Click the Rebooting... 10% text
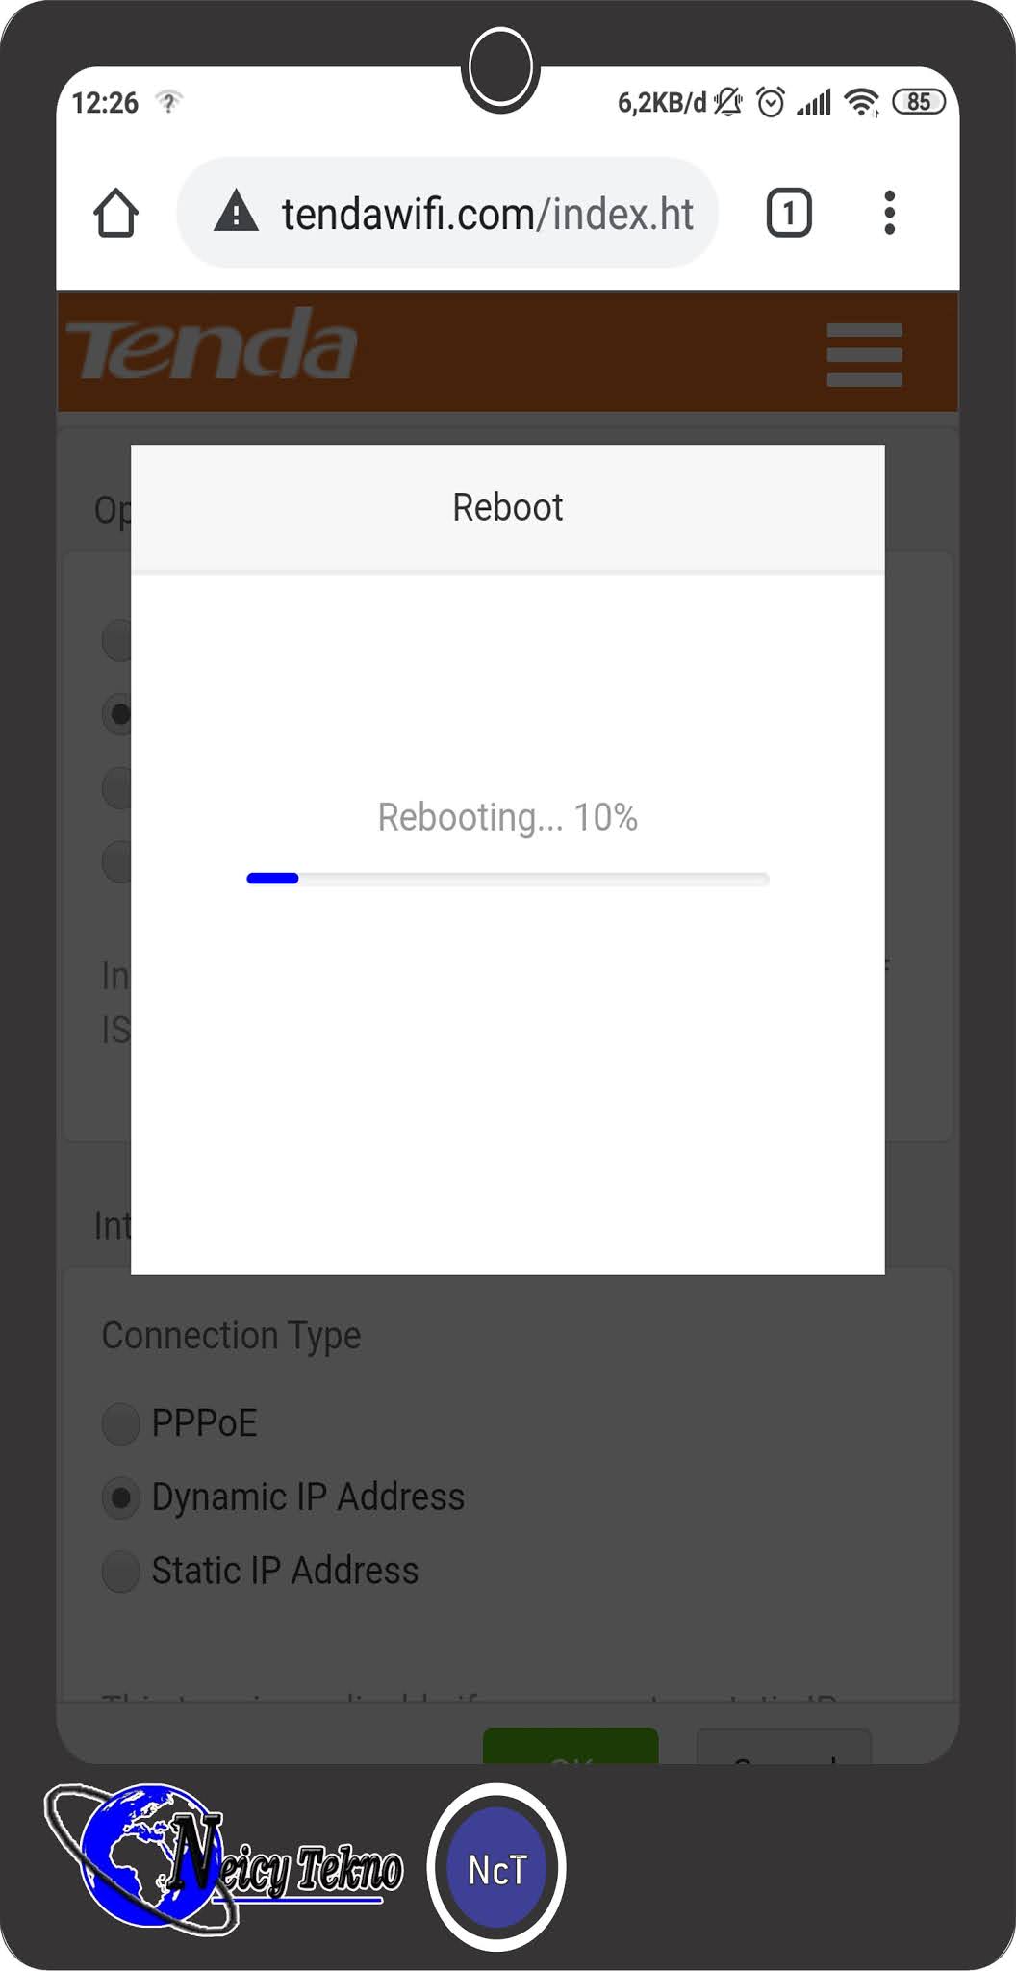Screen dimensions: 1016x1971 [x=507, y=817]
